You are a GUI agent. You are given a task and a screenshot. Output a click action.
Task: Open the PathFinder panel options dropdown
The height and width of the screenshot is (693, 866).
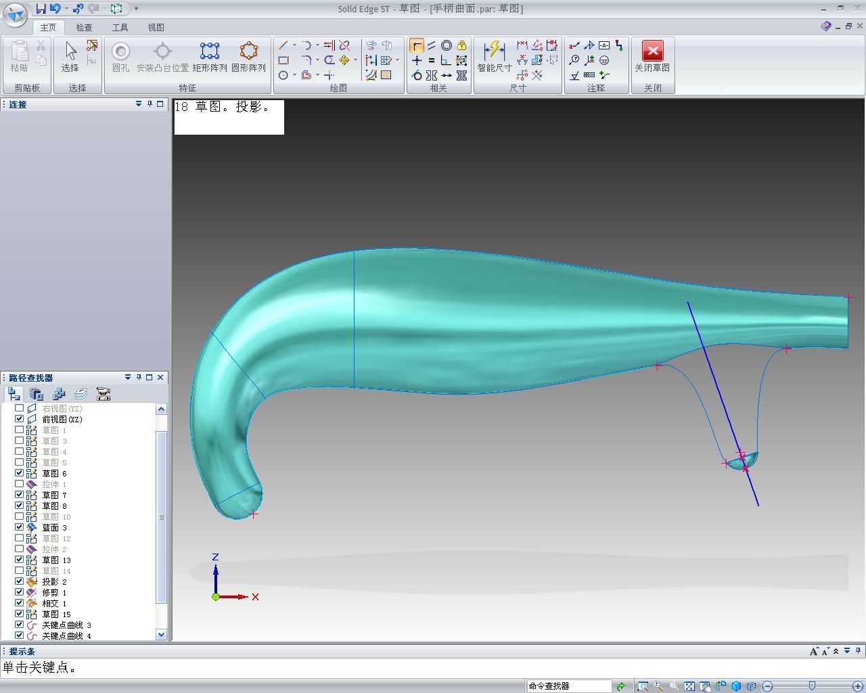coord(128,377)
